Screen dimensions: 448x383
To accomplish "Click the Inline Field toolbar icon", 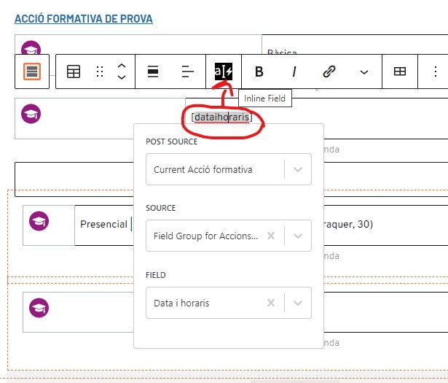I will click(x=224, y=71).
